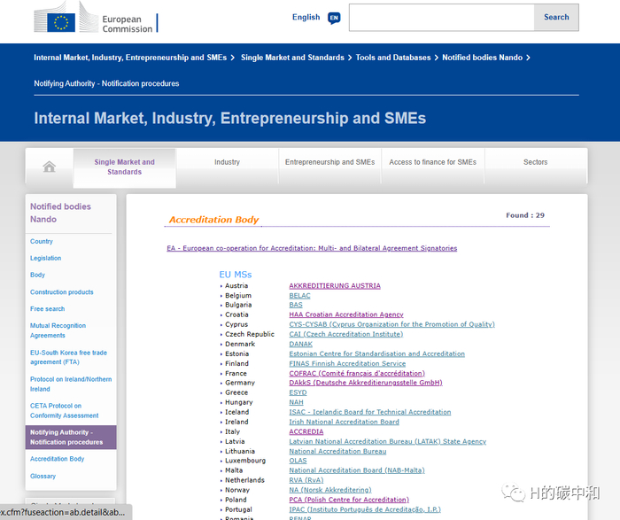Open Construction products in sidebar
The width and height of the screenshot is (620, 520).
(x=62, y=292)
